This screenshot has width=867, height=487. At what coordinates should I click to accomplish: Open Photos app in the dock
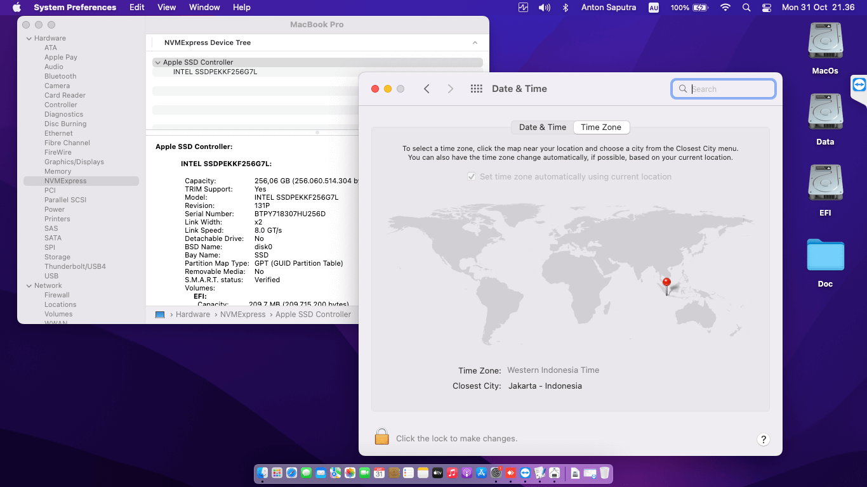[350, 472]
